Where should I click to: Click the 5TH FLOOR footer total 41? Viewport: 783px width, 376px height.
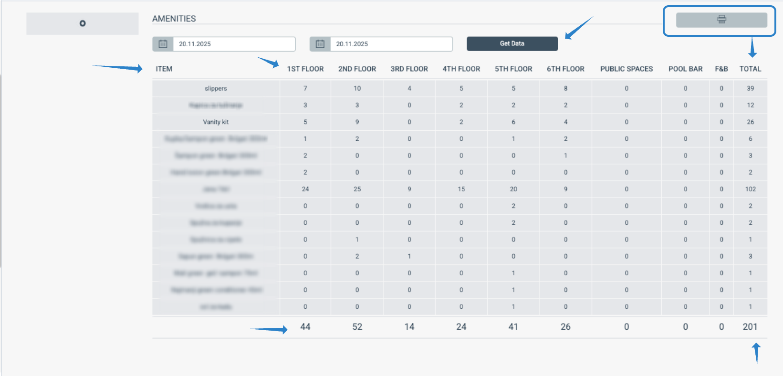(x=513, y=327)
